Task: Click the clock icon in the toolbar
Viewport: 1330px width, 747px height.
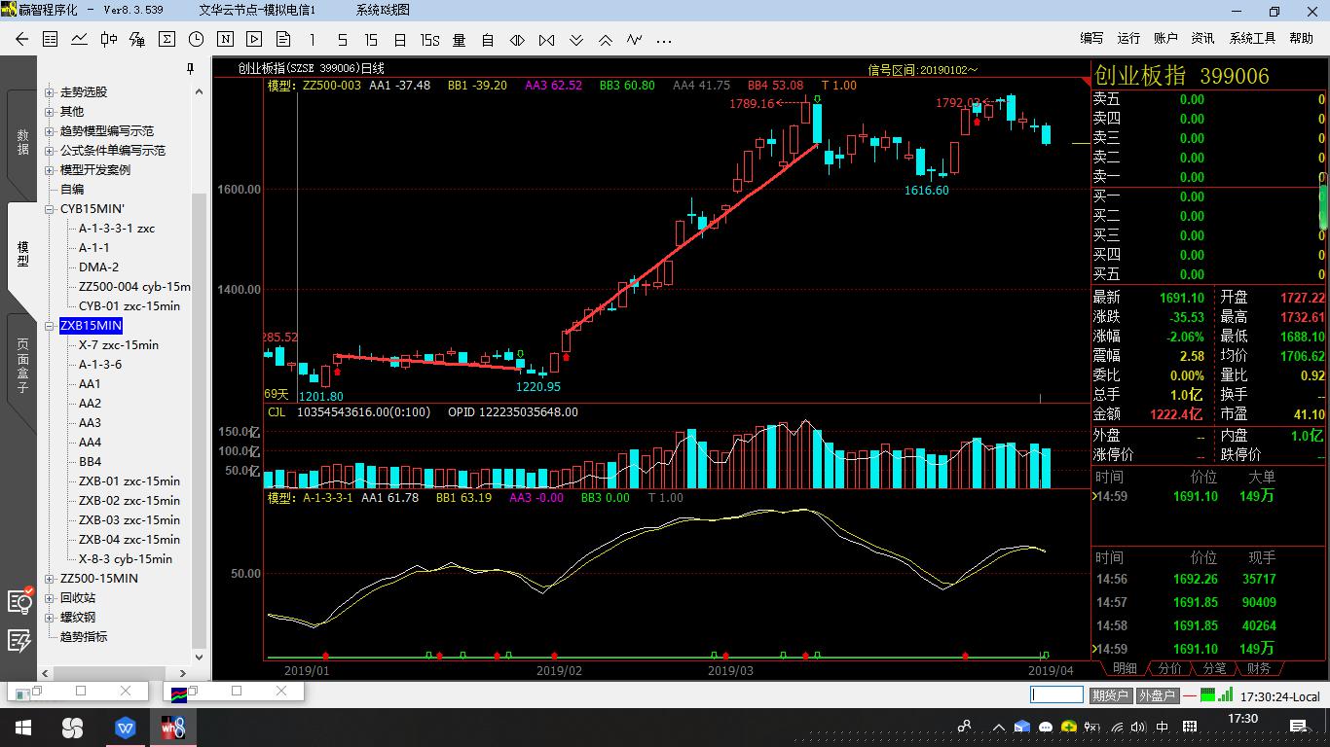Action: click(x=196, y=40)
